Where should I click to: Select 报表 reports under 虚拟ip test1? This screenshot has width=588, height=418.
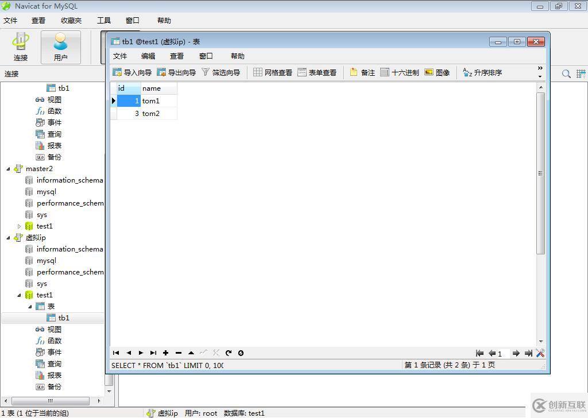tap(48, 376)
